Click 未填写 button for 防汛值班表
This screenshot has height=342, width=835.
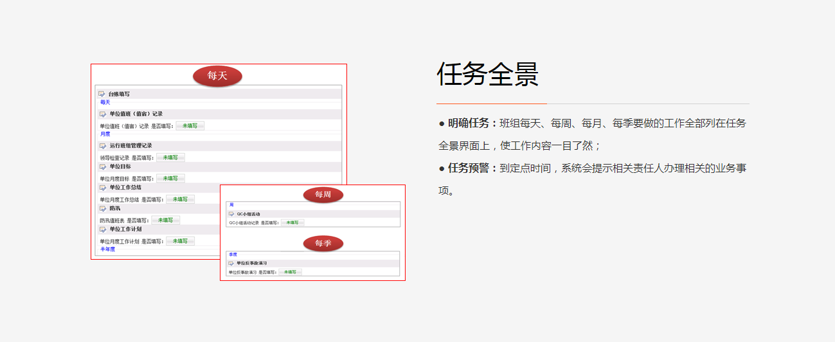(166, 220)
